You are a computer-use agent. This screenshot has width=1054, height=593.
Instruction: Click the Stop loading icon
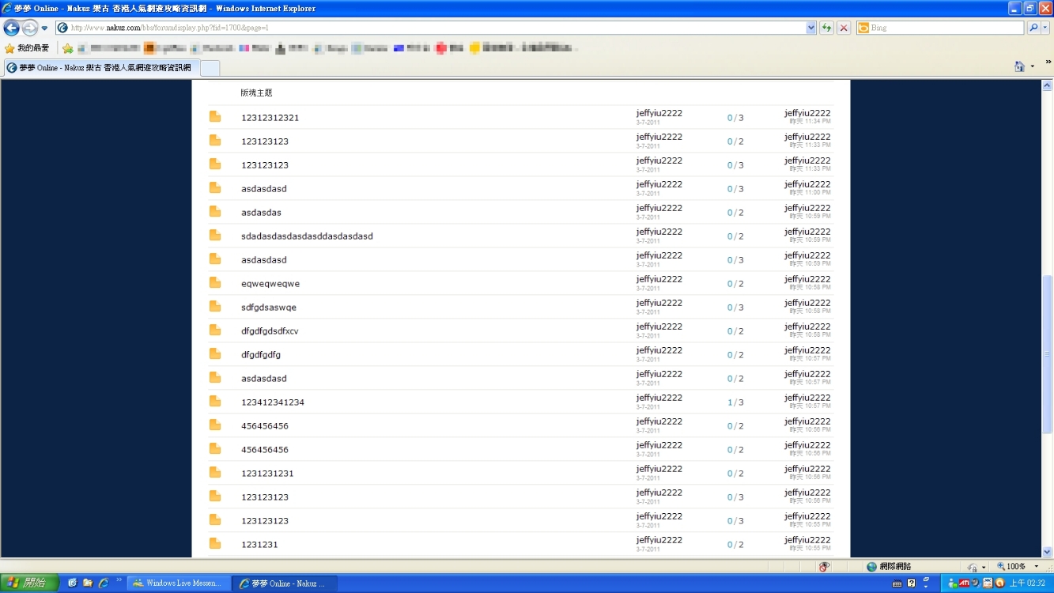click(844, 28)
